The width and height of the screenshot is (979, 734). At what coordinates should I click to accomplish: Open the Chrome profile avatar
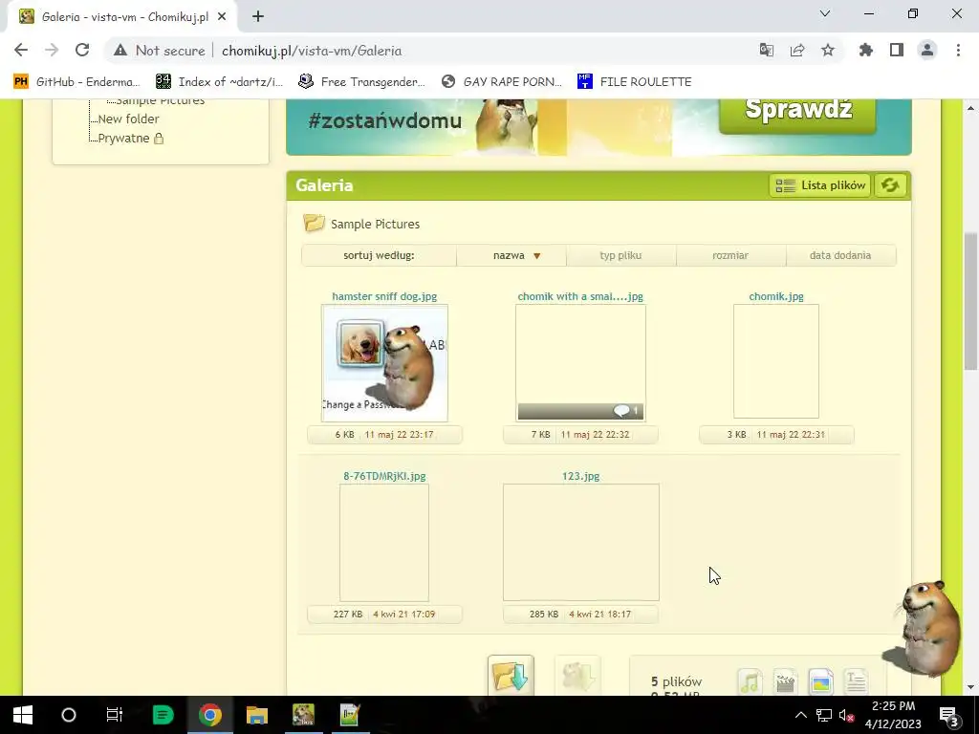click(x=927, y=51)
